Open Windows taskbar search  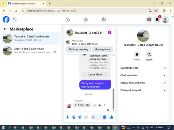click(x=9, y=128)
